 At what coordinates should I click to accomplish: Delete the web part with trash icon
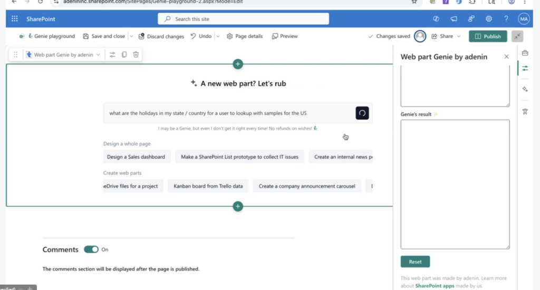click(x=136, y=54)
